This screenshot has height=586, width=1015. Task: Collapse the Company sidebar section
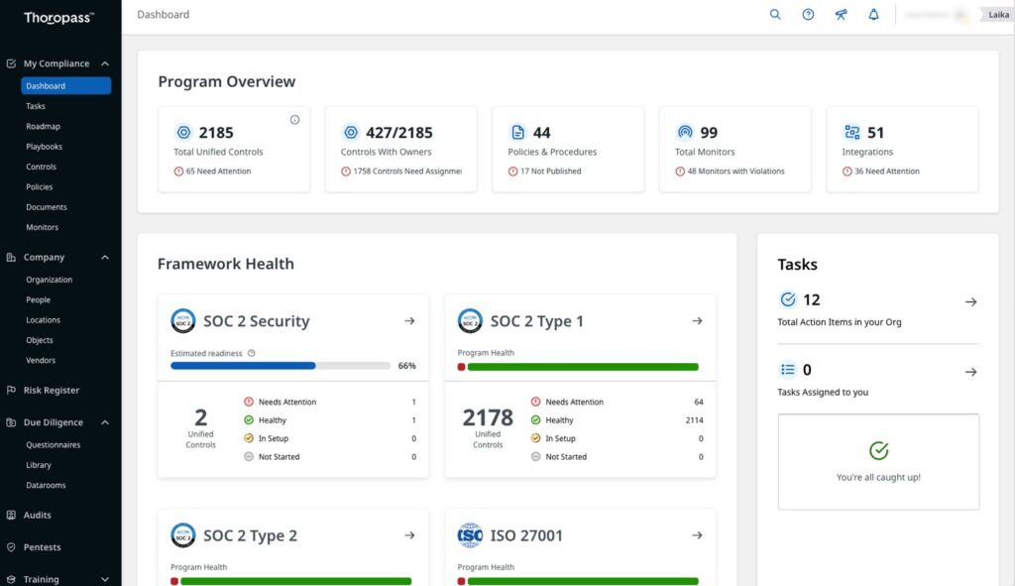105,258
